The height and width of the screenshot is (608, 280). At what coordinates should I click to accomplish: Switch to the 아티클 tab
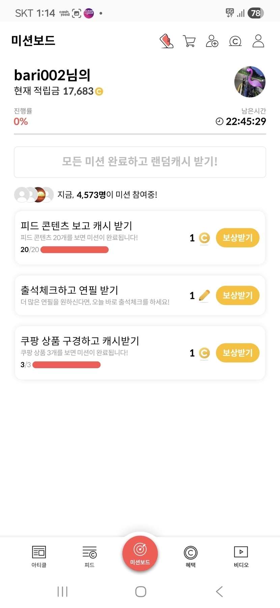[x=39, y=556]
